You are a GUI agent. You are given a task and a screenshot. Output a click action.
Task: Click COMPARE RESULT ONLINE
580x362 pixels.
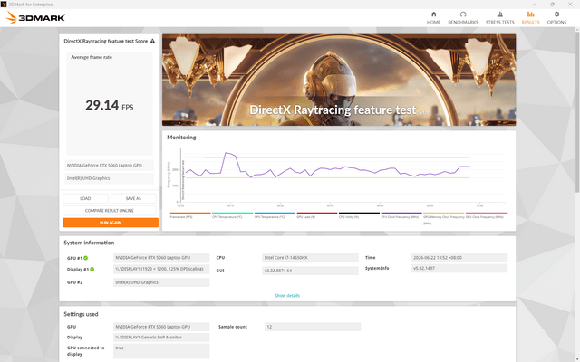[110, 211]
